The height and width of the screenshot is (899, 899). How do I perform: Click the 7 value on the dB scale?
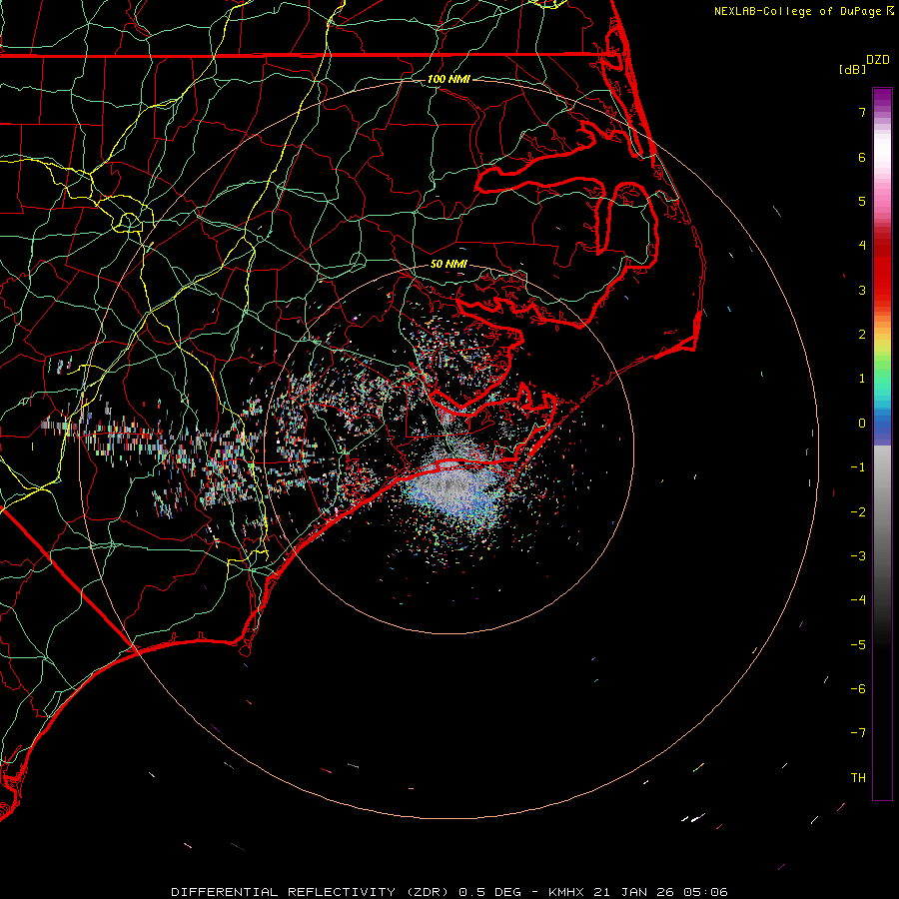[860, 113]
